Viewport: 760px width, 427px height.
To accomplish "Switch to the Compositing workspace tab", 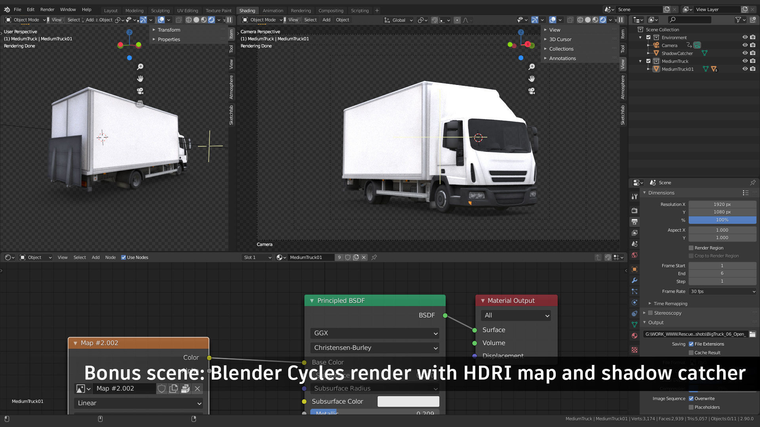I will tap(331, 11).
